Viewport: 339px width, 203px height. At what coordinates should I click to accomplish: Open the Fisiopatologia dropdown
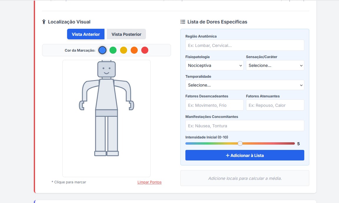(x=214, y=65)
